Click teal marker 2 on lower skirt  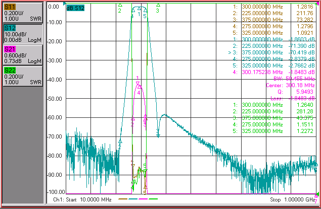120,142
